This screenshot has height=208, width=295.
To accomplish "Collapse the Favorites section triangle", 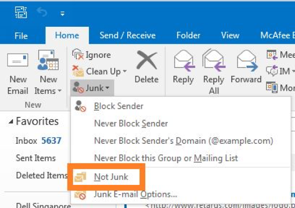I will 11,122.
